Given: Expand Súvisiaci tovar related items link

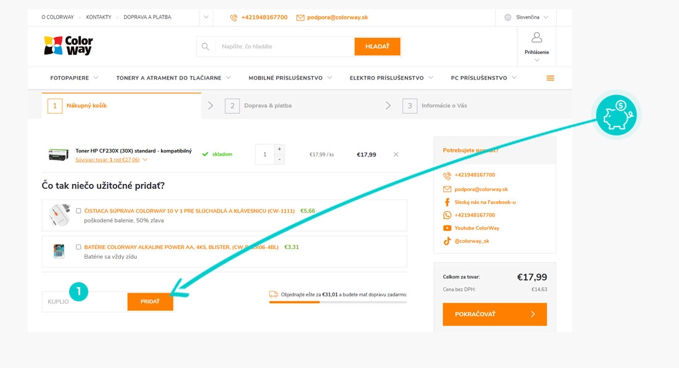Looking at the screenshot, I should [x=111, y=160].
